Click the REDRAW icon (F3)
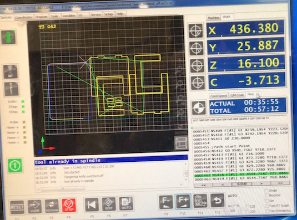 tap(52, 206)
